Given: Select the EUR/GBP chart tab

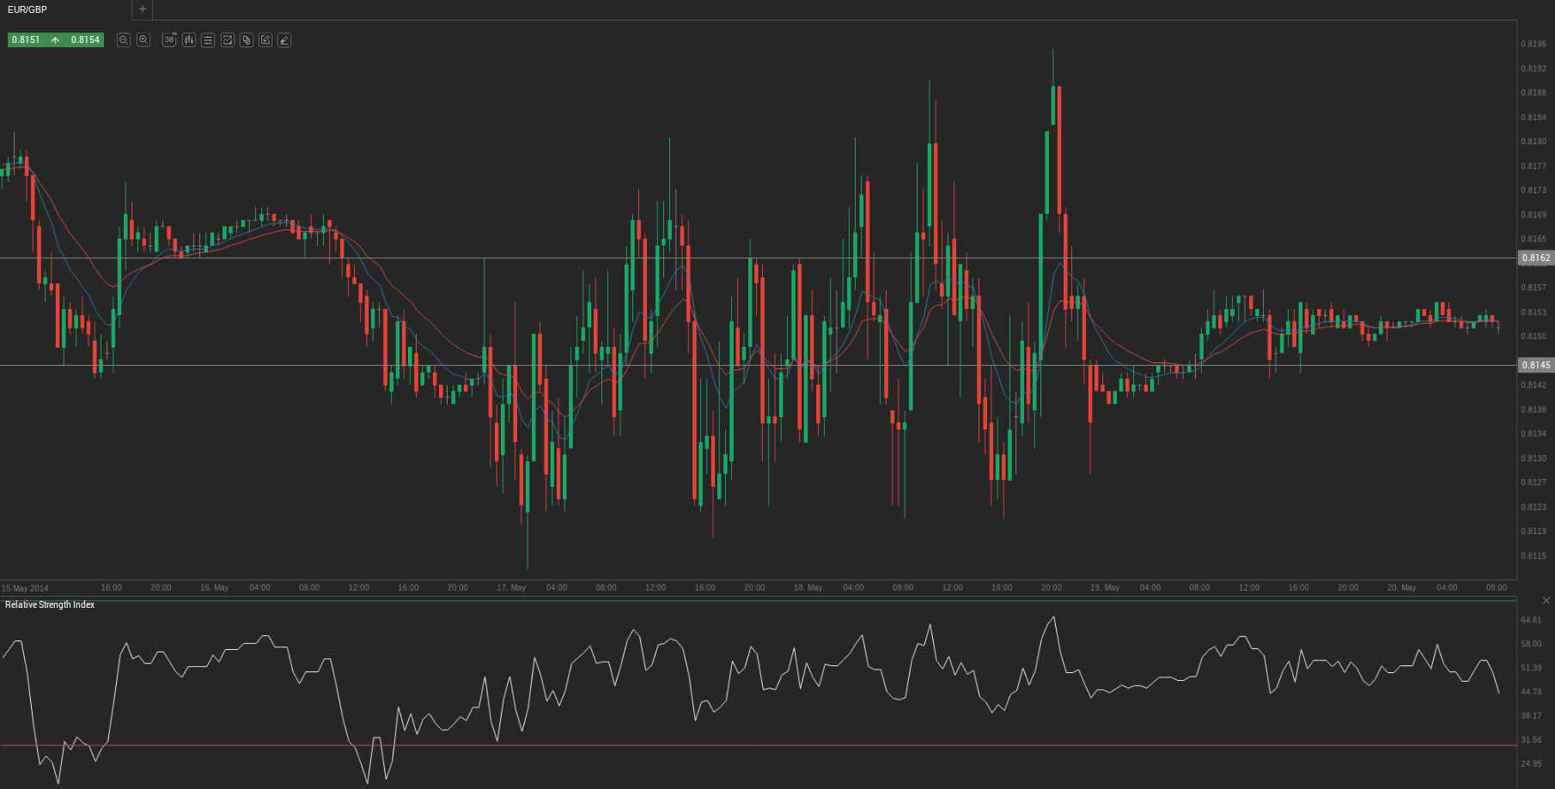Looking at the screenshot, I should [x=27, y=9].
